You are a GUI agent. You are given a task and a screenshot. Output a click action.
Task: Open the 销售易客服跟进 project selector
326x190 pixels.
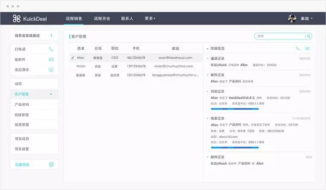pos(34,35)
